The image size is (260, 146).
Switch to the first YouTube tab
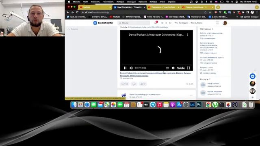(95, 7)
